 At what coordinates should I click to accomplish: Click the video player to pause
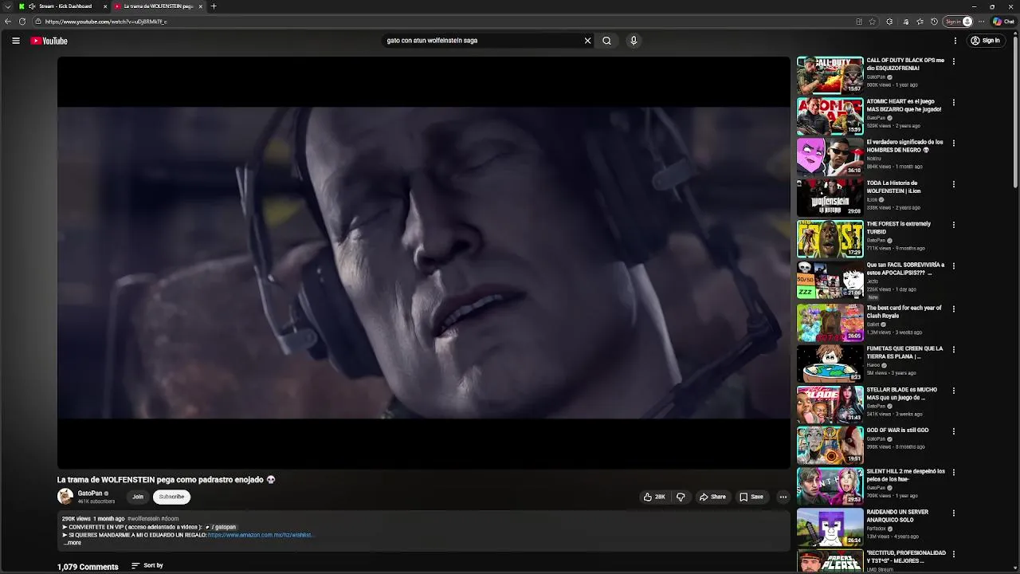[424, 262]
